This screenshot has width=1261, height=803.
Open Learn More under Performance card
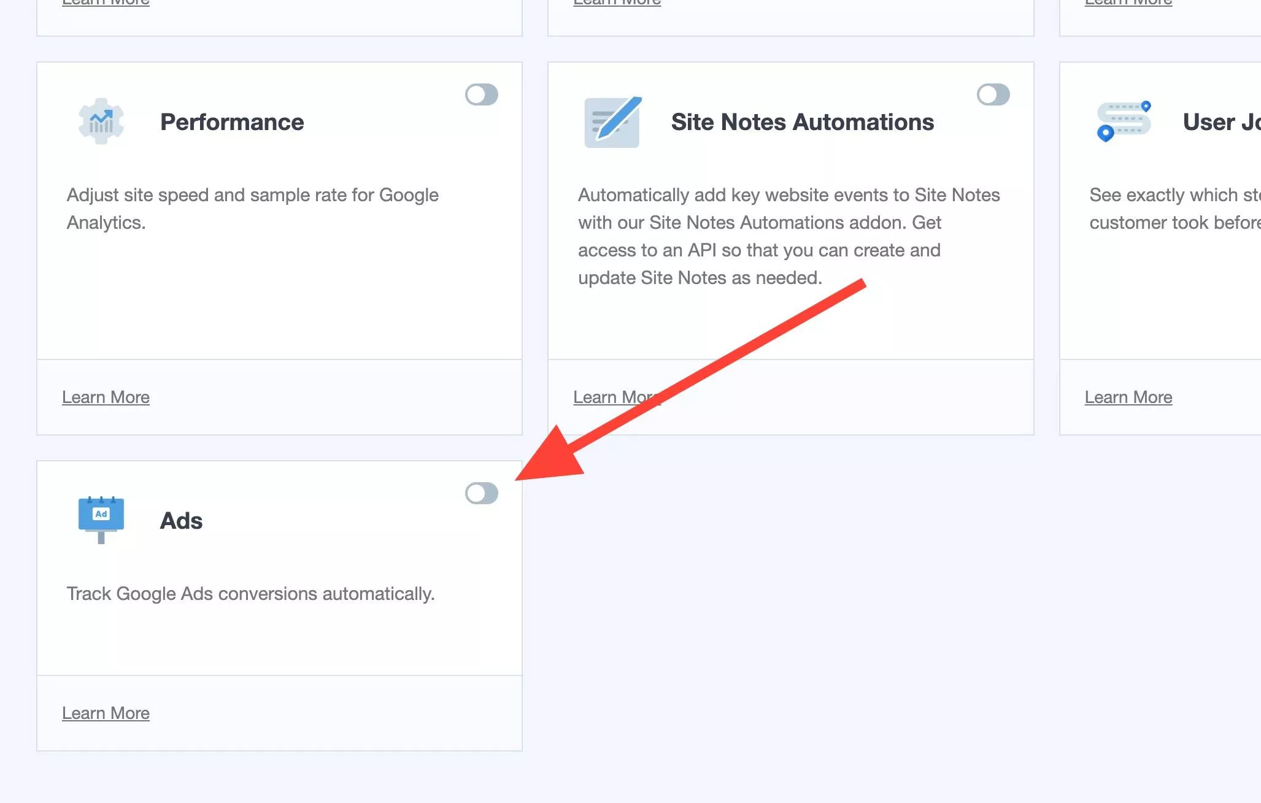pos(106,398)
